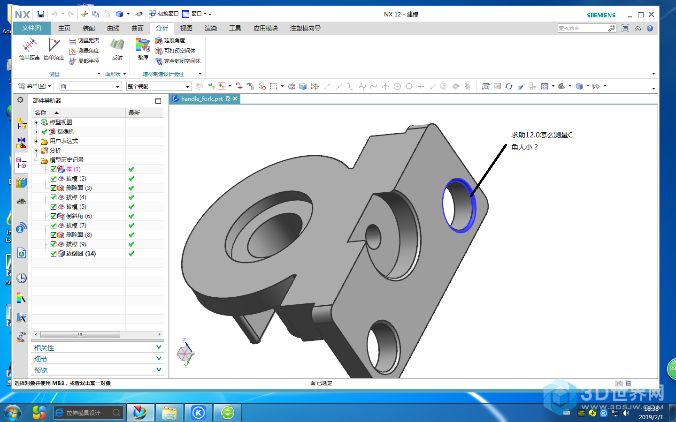Image resolution: width=676 pixels, height=422 pixels.
Task: Expand the 分析 tree node in navigator
Action: [37, 151]
